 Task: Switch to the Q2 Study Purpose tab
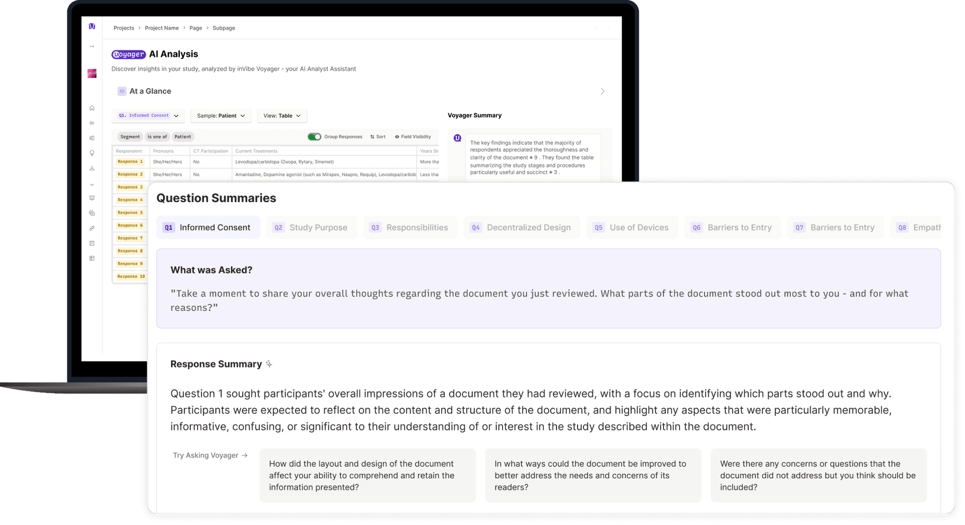312,227
